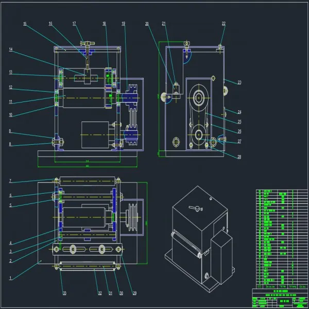Click part number 27
The image size is (309, 309).
click(x=239, y=141)
